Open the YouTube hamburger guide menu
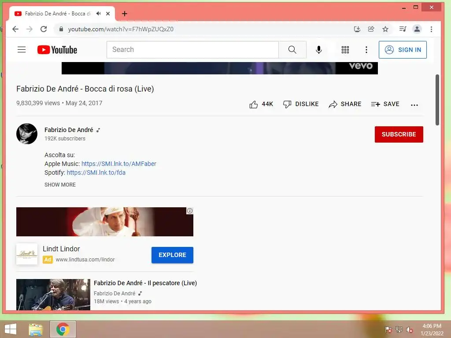This screenshot has height=338, width=451. (x=22, y=50)
